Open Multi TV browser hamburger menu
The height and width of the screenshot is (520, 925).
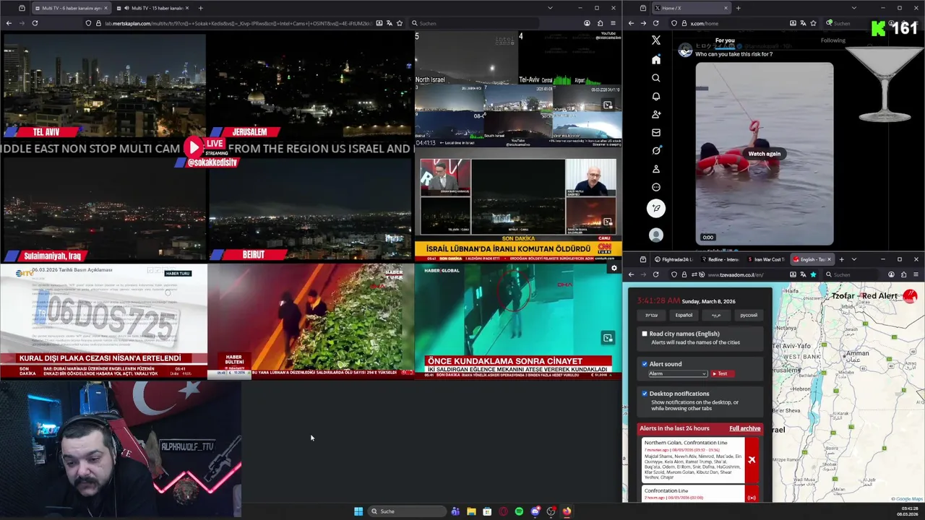click(613, 23)
